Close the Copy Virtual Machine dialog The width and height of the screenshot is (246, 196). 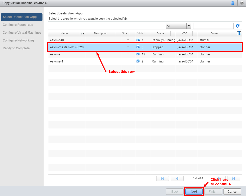(242, 3)
